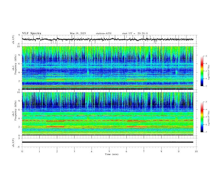221x170 pixels.
Task: Click the "ch.3(V)" axis label
Action: [13, 142]
